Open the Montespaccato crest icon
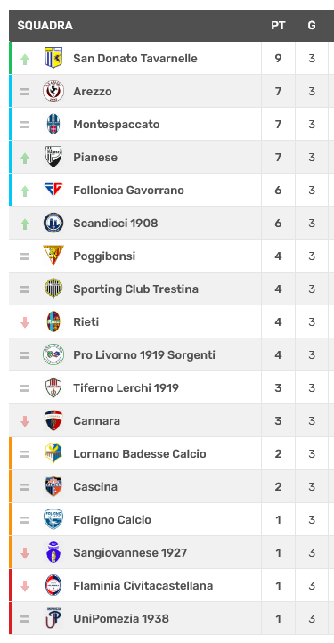Image resolution: width=334 pixels, height=643 pixels. point(53,124)
